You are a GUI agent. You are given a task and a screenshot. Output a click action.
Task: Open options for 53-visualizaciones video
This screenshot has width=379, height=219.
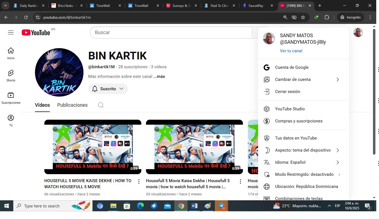tap(240, 181)
